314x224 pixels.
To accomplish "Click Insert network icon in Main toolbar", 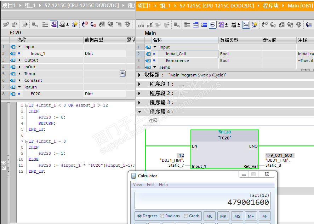I will pyautogui.click(x=141, y=25).
